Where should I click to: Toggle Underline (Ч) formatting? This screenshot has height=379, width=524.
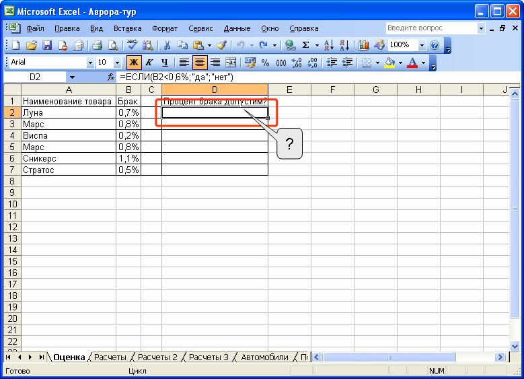(165, 63)
